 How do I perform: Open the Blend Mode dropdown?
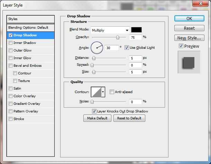pyautogui.click(x=110, y=30)
